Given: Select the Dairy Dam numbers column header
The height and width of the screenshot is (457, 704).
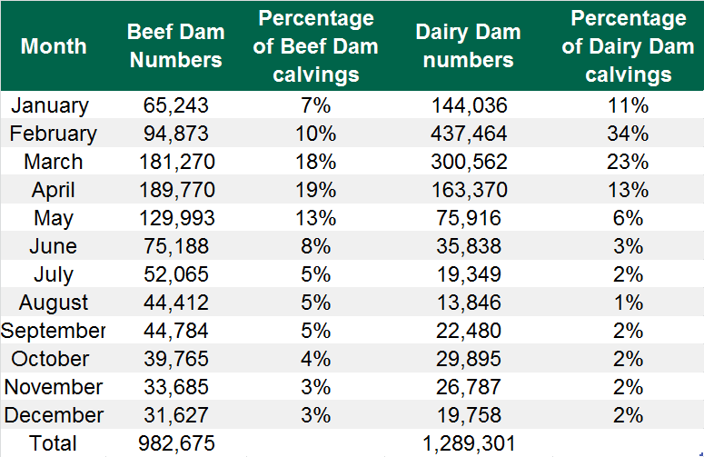Looking at the screenshot, I should point(468,45).
